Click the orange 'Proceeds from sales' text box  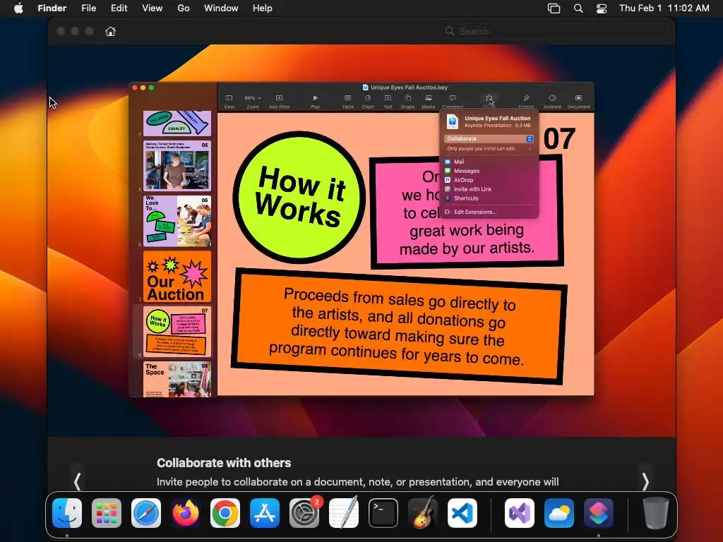400,326
